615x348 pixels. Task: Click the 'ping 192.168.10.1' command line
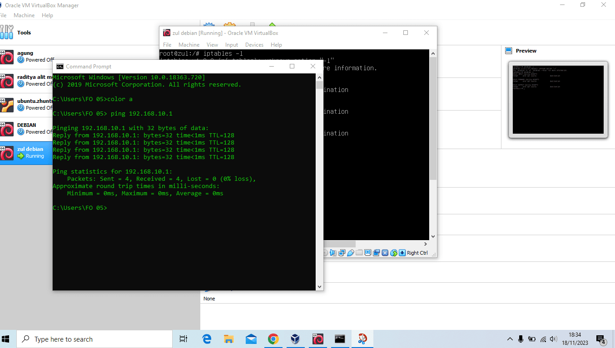[113, 114]
